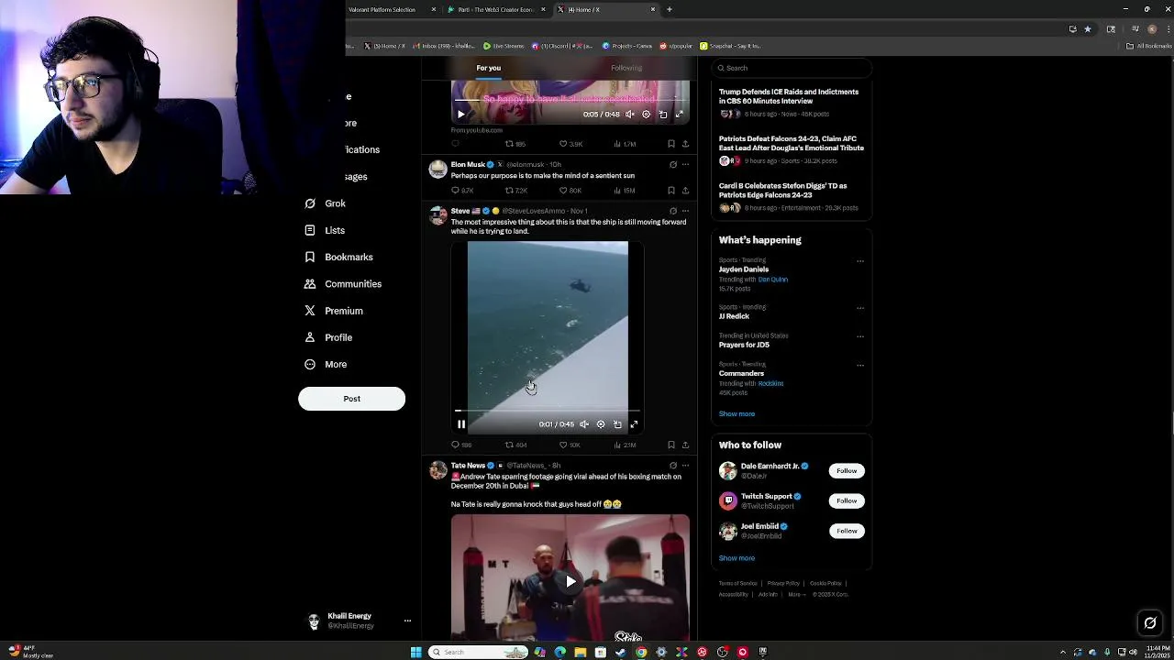Like Elon Musk's post

pos(570,191)
